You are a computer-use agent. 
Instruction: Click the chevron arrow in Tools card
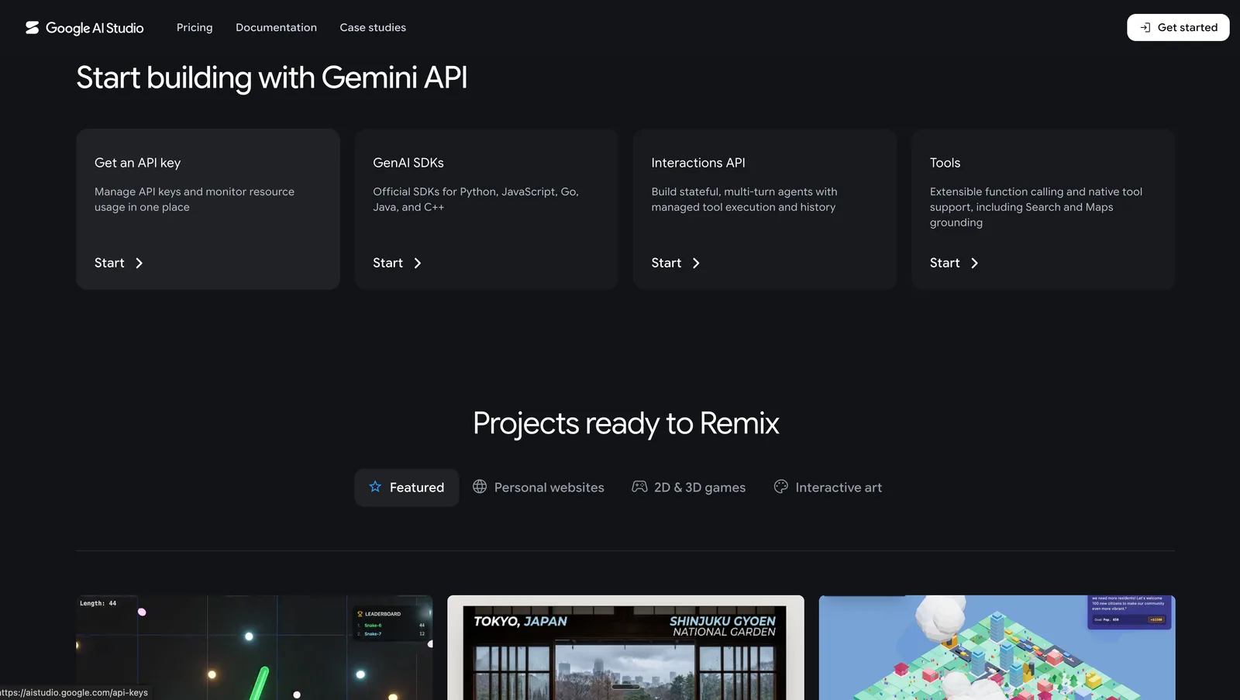pyautogui.click(x=974, y=264)
